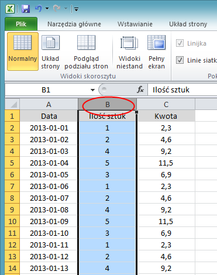Click the Ilość sztuk header cell

pos(108,116)
